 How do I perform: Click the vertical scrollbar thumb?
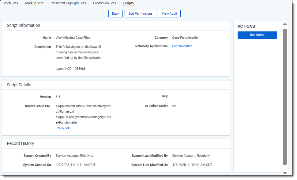285,98
